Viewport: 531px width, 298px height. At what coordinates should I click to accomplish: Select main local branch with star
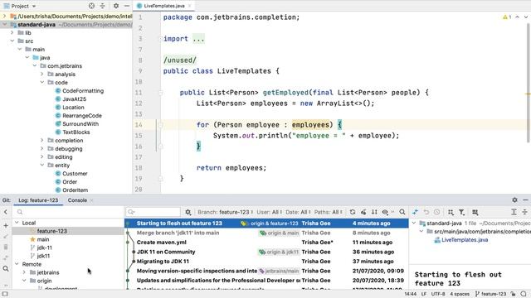(x=42, y=239)
